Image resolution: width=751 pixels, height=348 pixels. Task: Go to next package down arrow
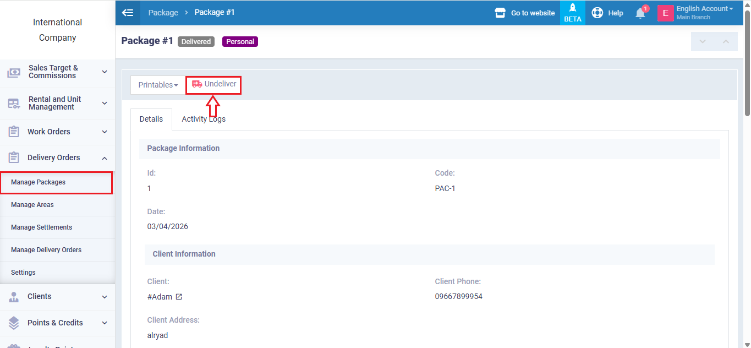coord(702,42)
